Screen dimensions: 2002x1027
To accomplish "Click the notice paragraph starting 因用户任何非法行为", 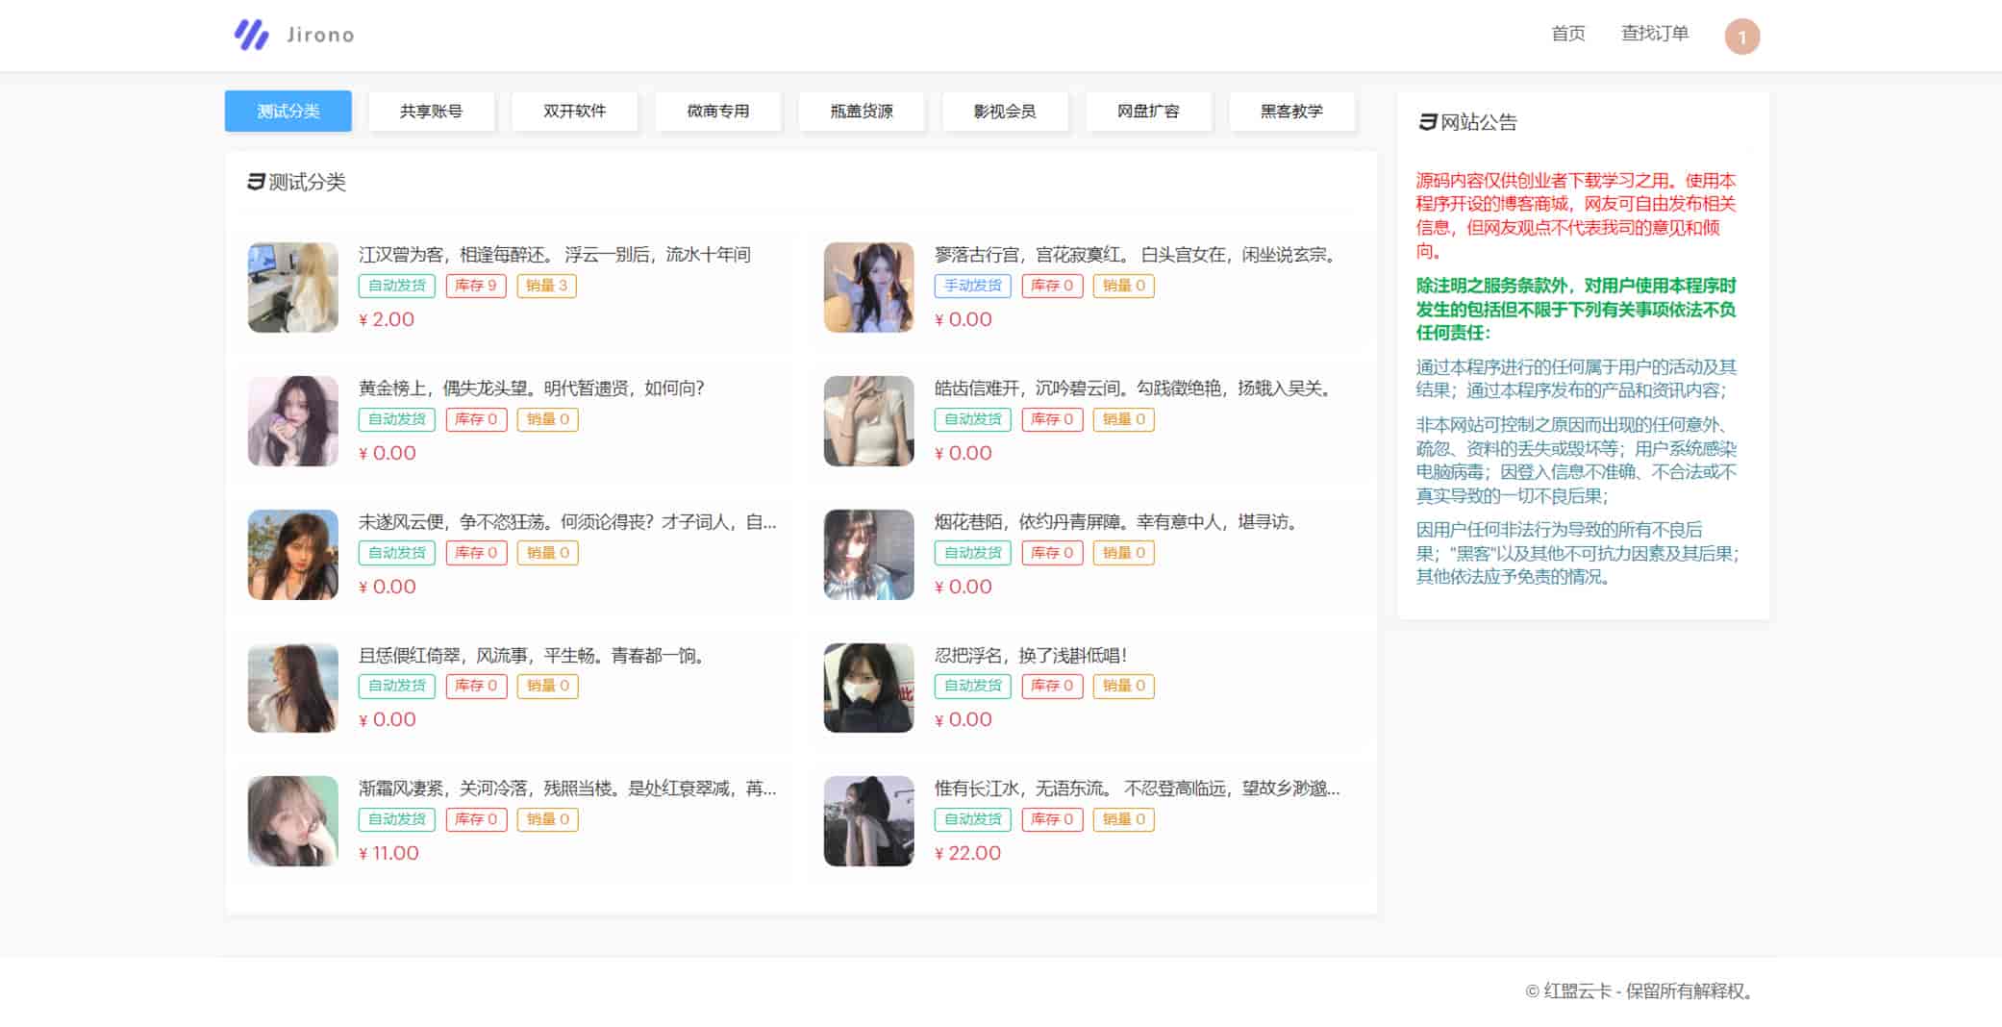I will click(x=1577, y=553).
